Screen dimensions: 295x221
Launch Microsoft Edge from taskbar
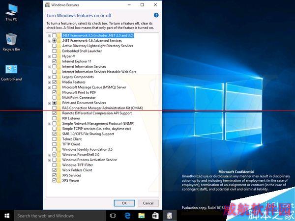(127, 216)
